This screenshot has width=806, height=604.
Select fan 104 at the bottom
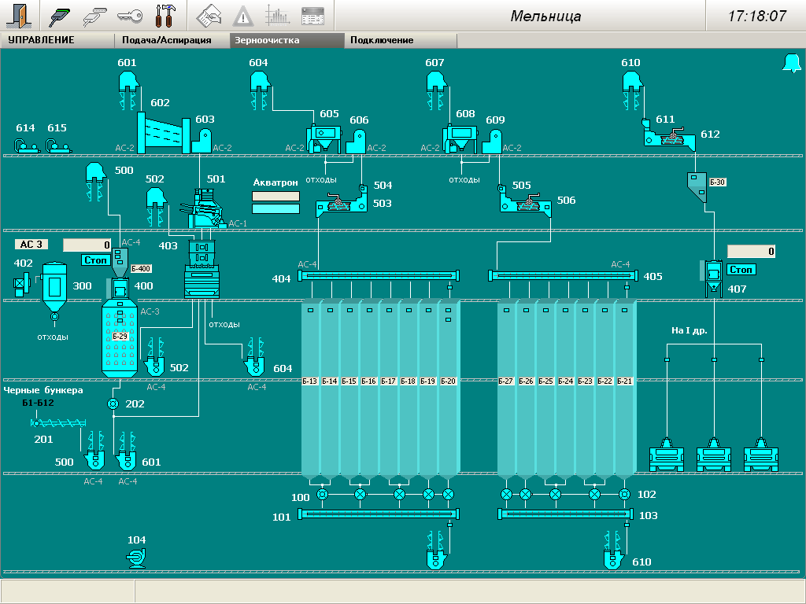(137, 558)
